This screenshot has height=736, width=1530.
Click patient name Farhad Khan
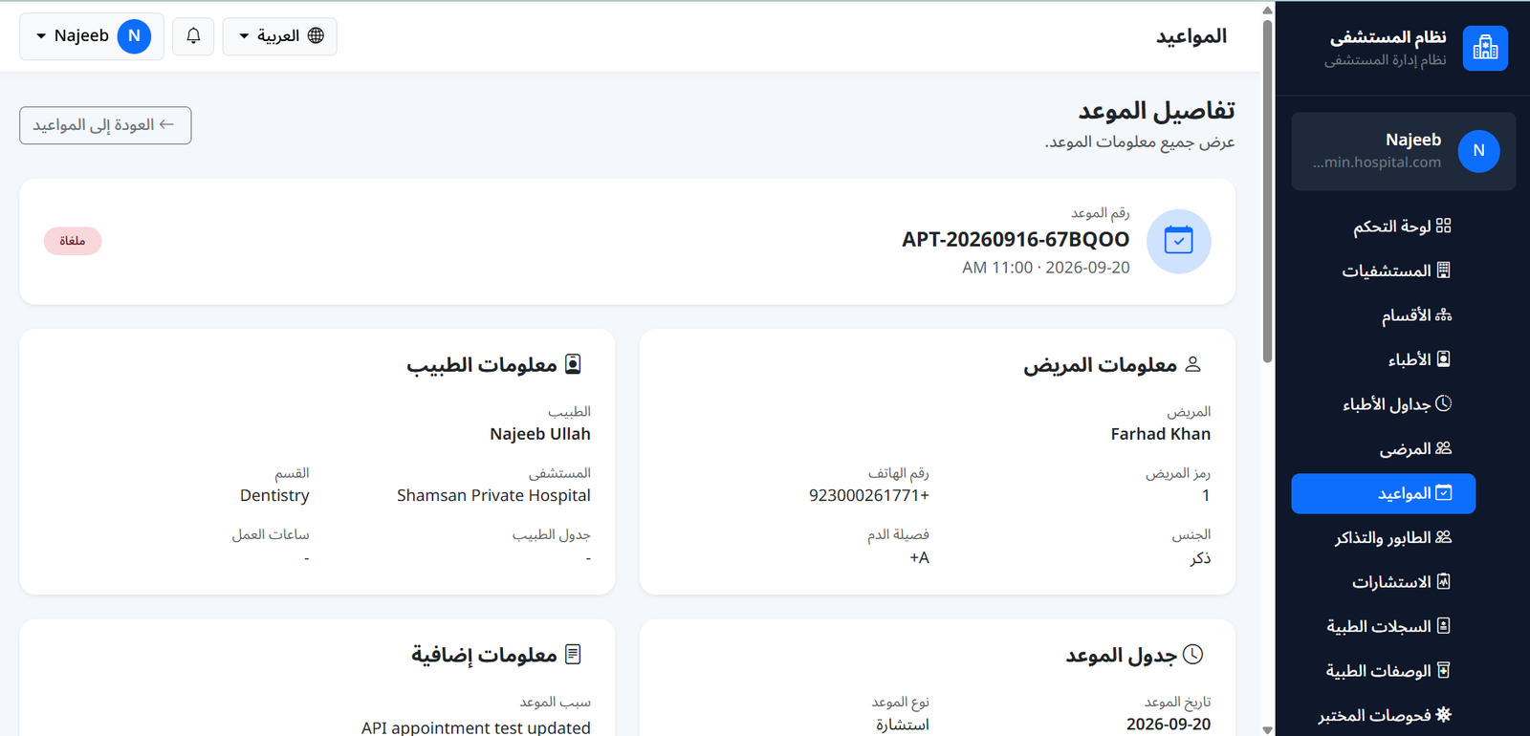(1160, 434)
